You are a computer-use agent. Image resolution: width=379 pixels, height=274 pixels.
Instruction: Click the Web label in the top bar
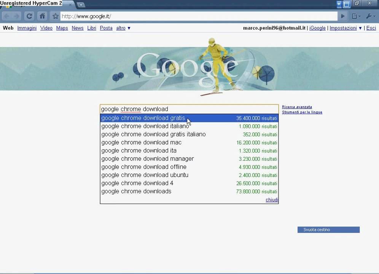coord(8,28)
